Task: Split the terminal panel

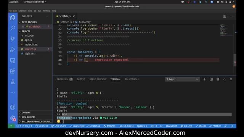Action: tap(211, 79)
